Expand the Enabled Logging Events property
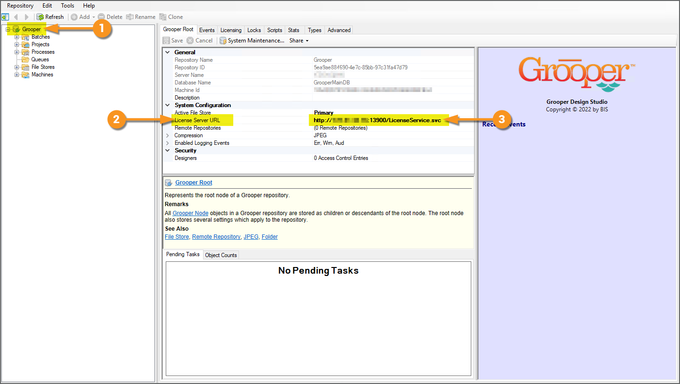 167,143
